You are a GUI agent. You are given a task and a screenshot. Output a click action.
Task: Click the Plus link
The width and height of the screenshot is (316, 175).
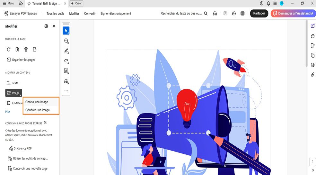coord(8,112)
